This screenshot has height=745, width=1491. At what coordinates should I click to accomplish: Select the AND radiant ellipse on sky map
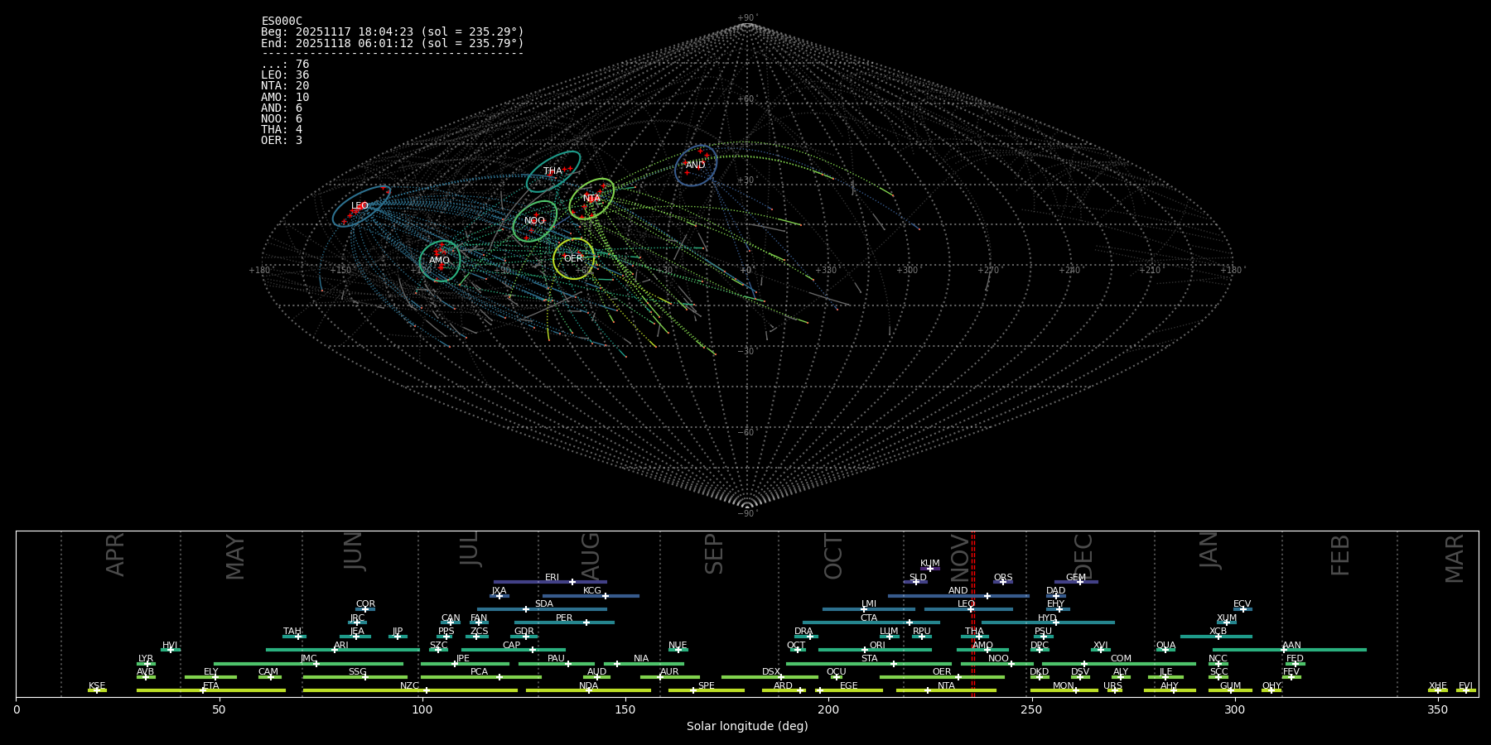point(696,165)
